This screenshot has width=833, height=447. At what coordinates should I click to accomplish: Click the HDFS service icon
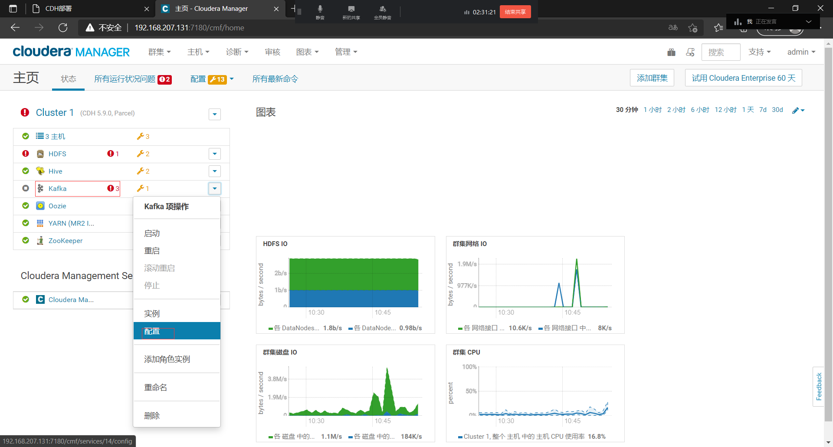[x=40, y=154]
